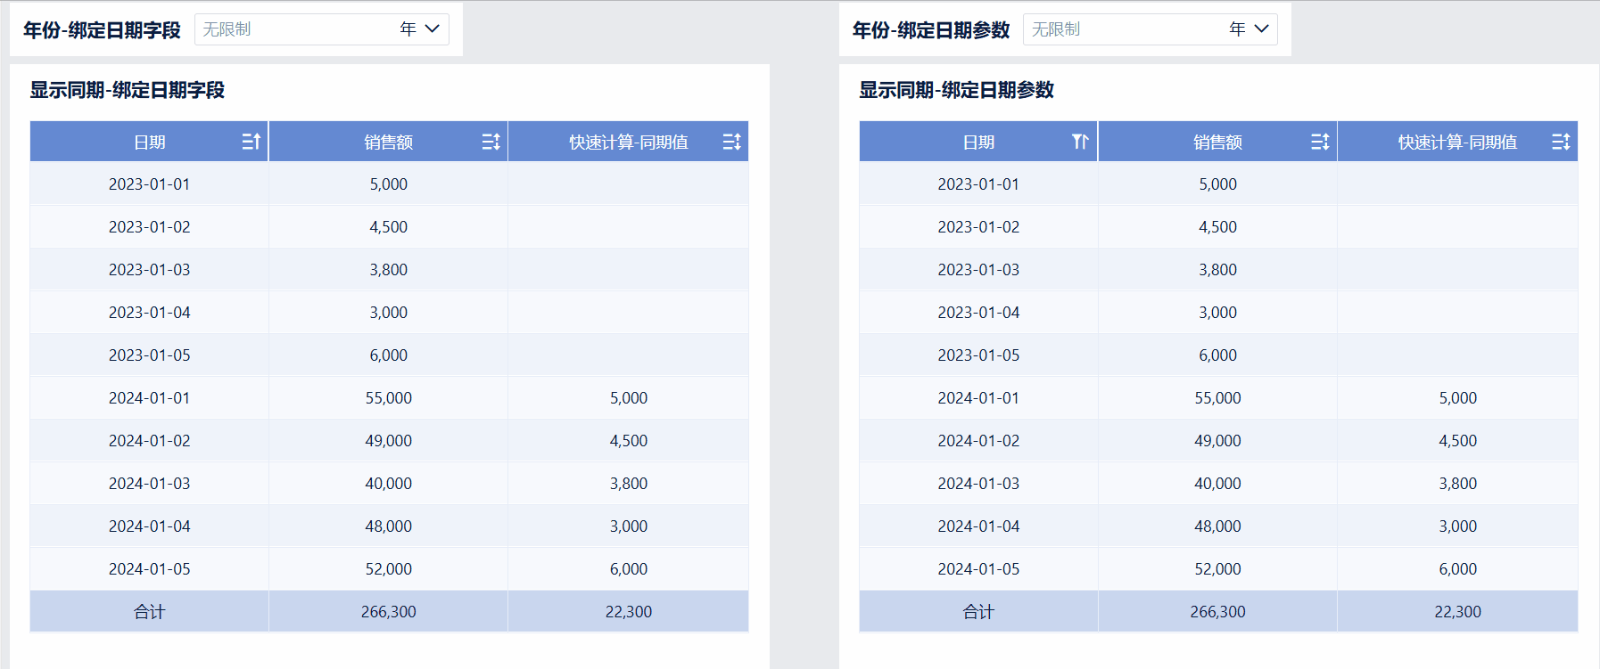Click 快速计算-同期值 sort icon in 绑定日期参数 table

(x=1562, y=142)
